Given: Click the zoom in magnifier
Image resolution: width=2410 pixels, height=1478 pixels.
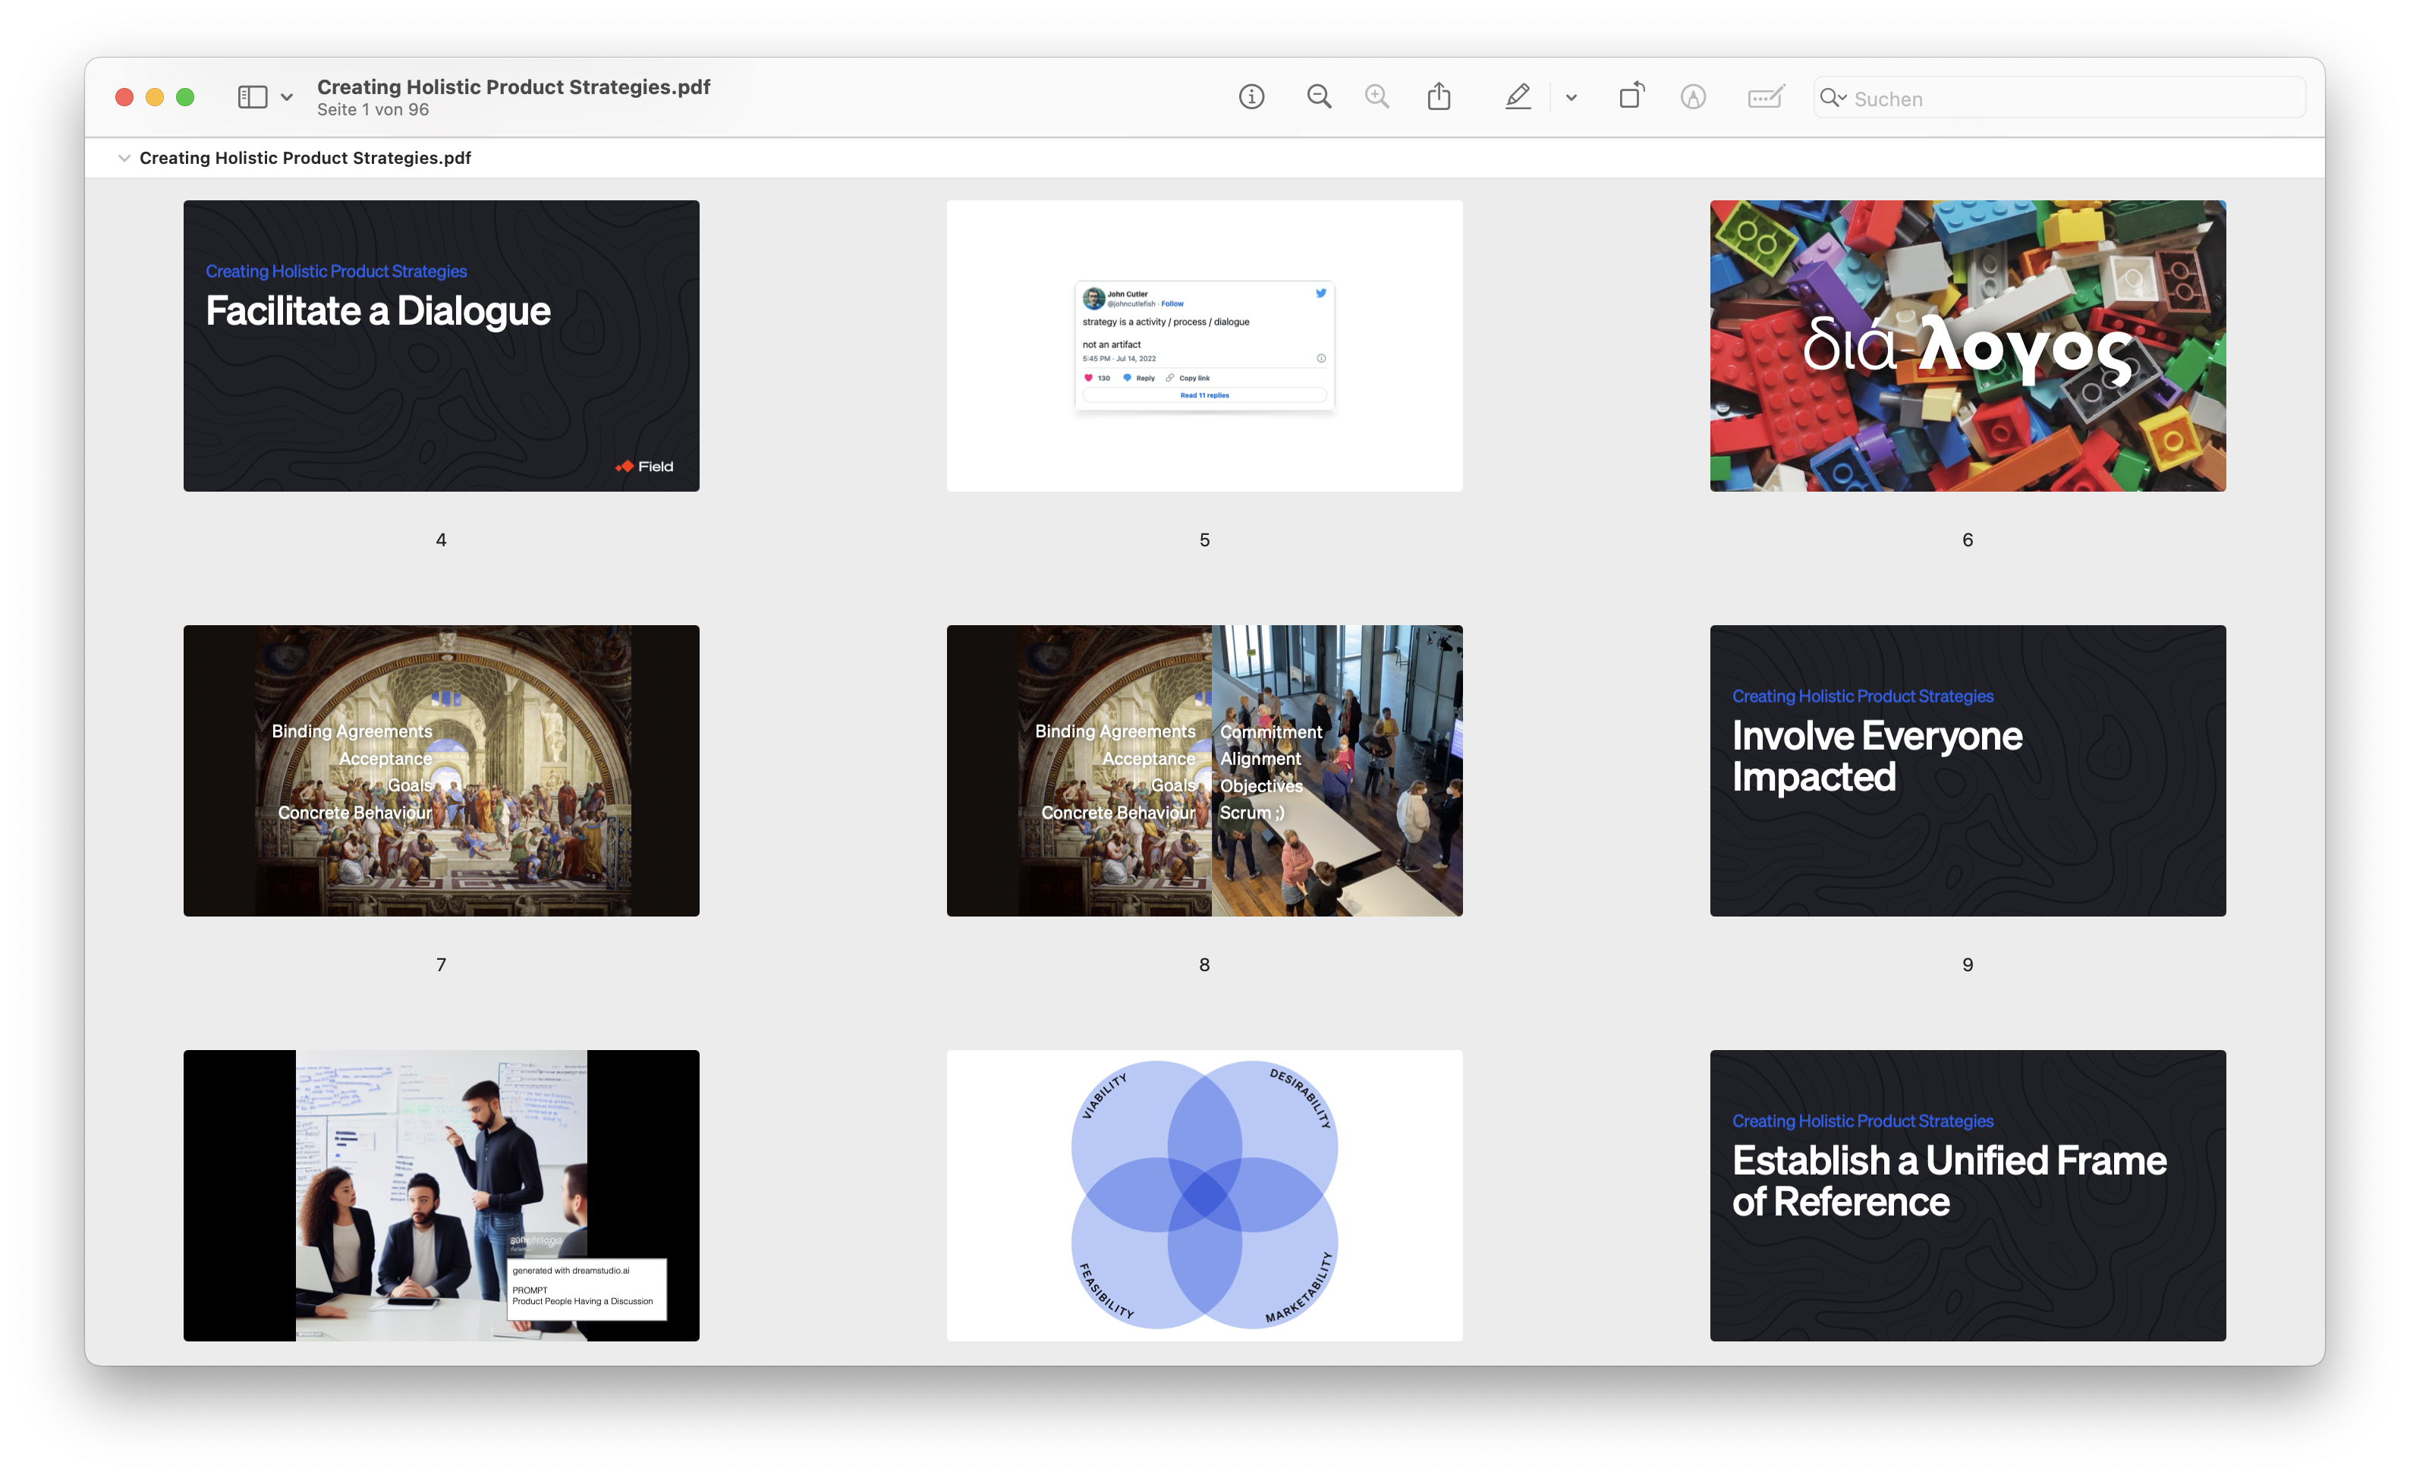Looking at the screenshot, I should [1377, 97].
